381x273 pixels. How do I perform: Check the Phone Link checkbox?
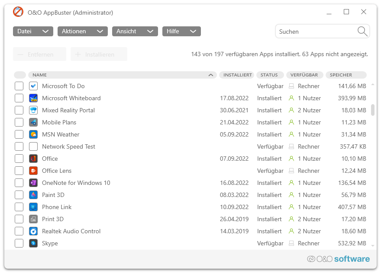(x=19, y=207)
